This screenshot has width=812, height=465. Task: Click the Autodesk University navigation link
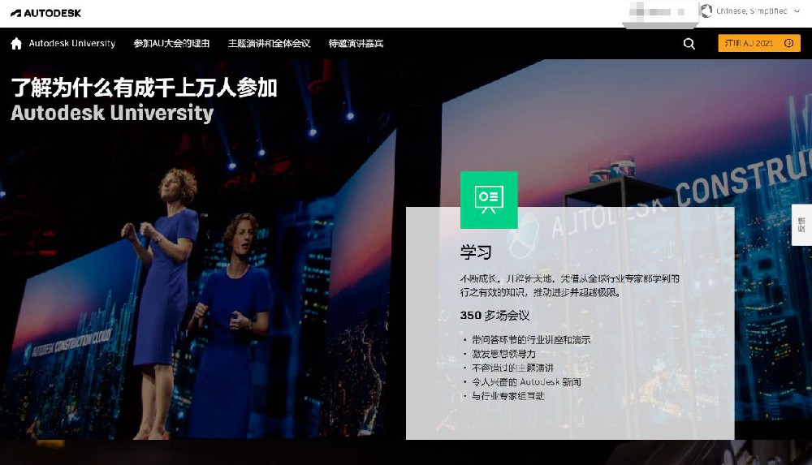(x=72, y=44)
